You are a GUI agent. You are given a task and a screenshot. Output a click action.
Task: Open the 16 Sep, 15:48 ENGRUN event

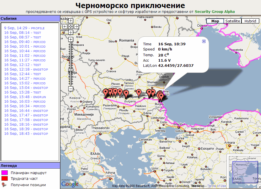coord(25,97)
